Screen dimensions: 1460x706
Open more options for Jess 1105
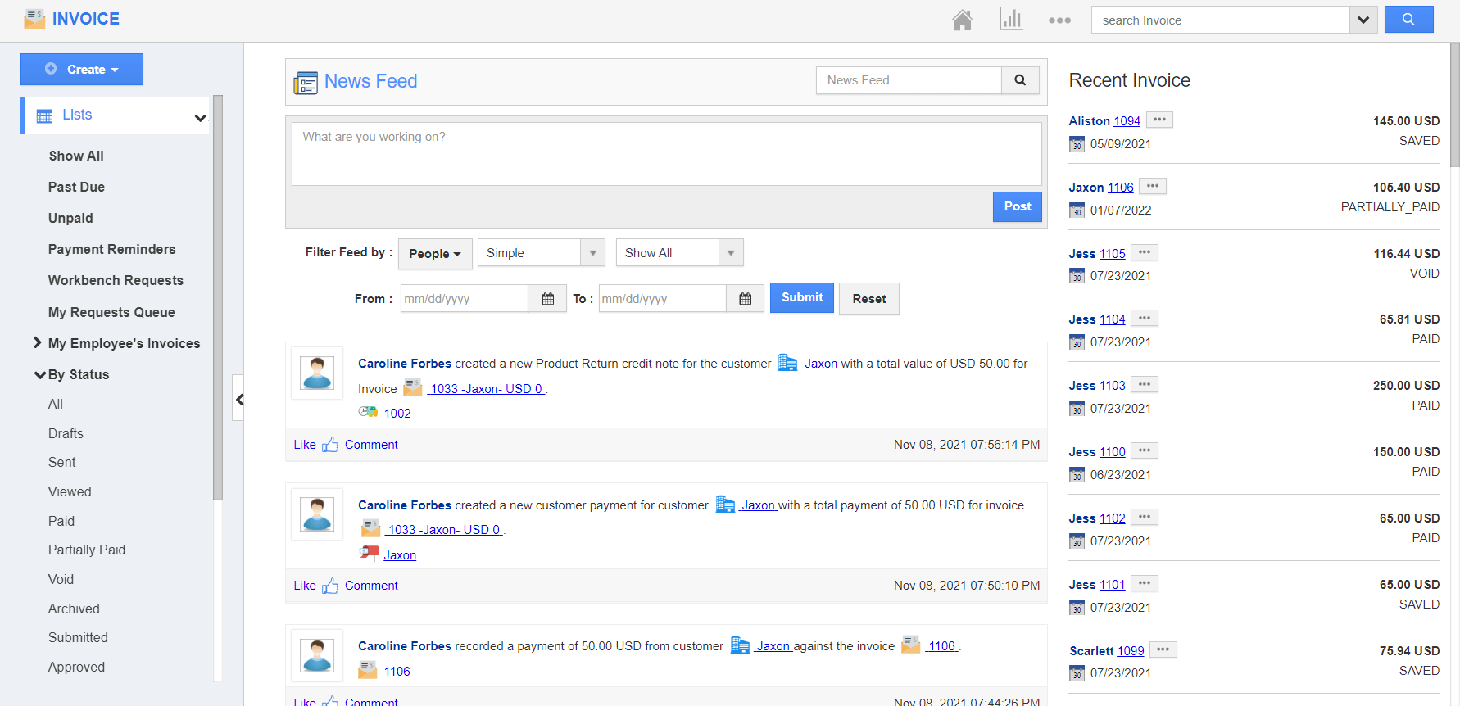[x=1145, y=252]
